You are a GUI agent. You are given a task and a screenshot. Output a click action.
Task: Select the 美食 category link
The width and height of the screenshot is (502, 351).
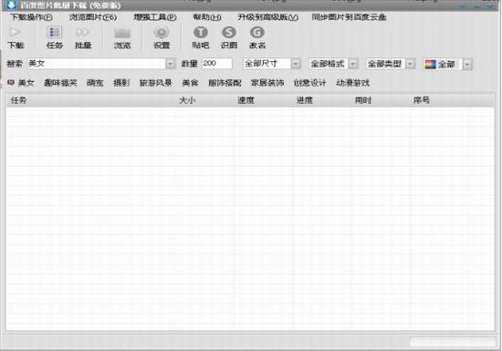190,83
